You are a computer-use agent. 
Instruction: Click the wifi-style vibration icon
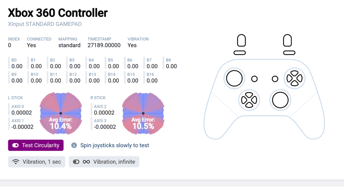pos(16,162)
